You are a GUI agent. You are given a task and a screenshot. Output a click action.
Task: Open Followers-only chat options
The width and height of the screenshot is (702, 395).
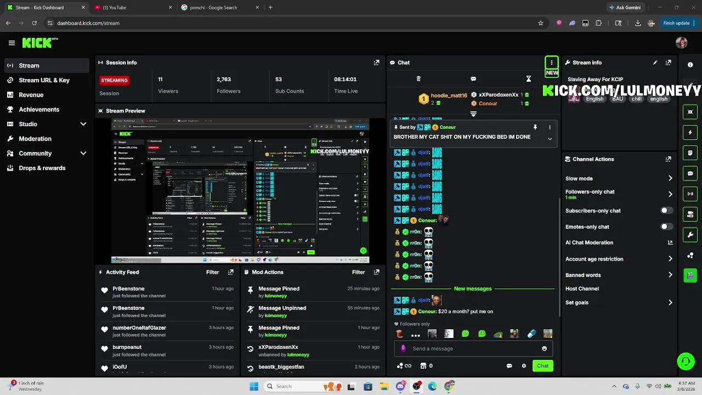tap(619, 194)
